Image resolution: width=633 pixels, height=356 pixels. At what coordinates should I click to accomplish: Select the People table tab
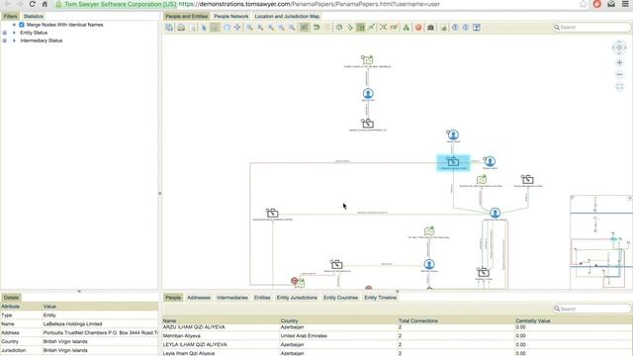point(173,298)
